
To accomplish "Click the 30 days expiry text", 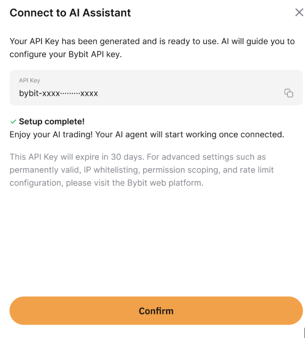I will pyautogui.click(x=127, y=157).
